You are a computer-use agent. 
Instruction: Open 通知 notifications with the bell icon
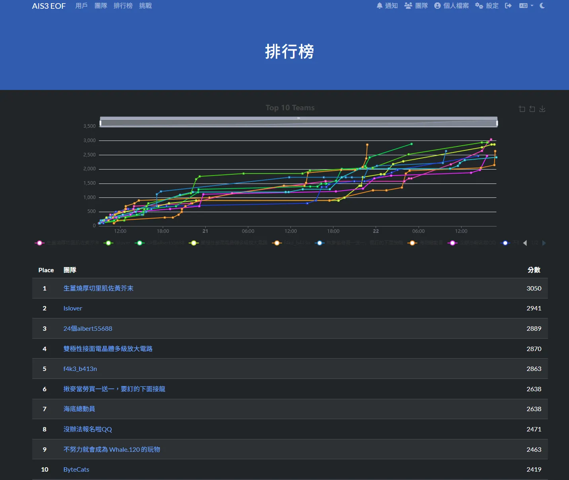(x=387, y=6)
